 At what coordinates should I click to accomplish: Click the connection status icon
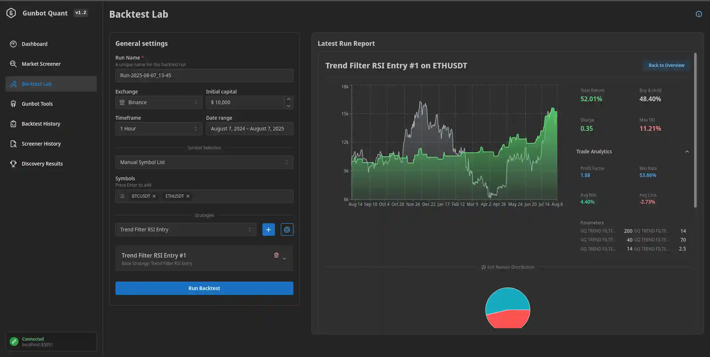point(14,341)
